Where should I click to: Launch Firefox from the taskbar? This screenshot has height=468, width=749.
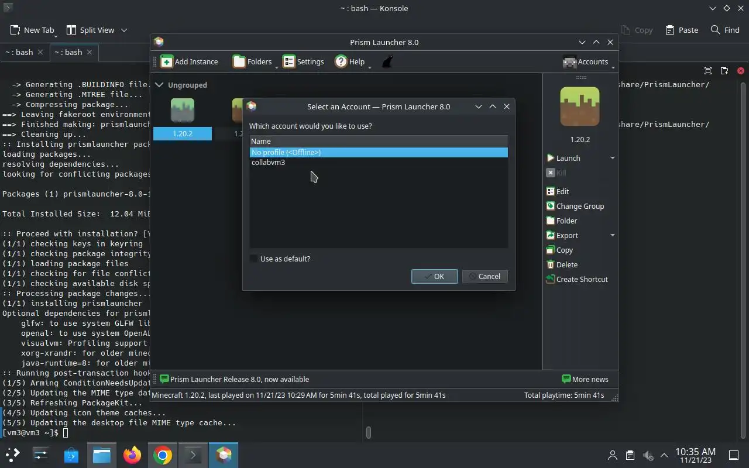coord(132,455)
